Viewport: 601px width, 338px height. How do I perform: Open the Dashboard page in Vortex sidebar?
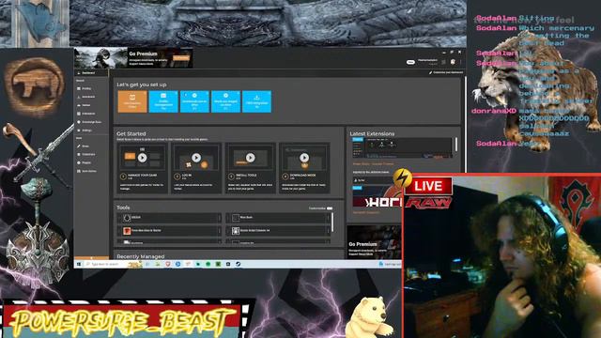[91, 73]
